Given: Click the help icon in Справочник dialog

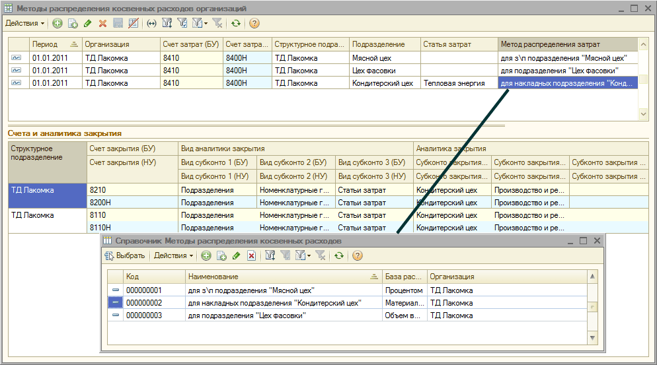Looking at the screenshot, I should (357, 255).
